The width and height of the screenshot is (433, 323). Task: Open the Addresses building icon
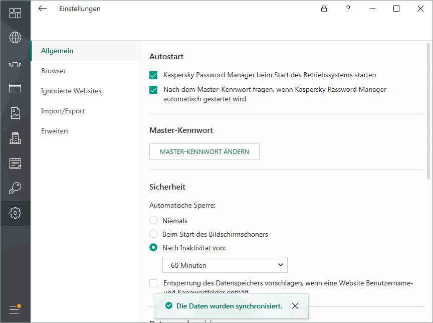click(x=15, y=138)
